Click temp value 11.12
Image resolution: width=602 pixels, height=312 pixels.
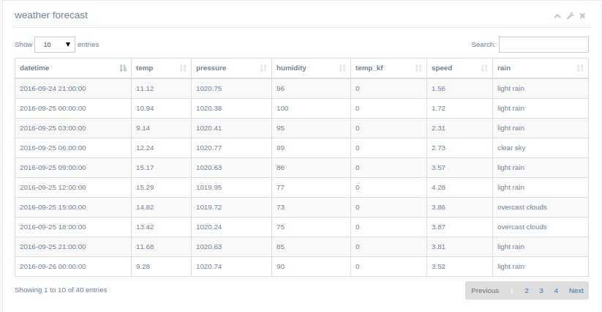click(145, 89)
